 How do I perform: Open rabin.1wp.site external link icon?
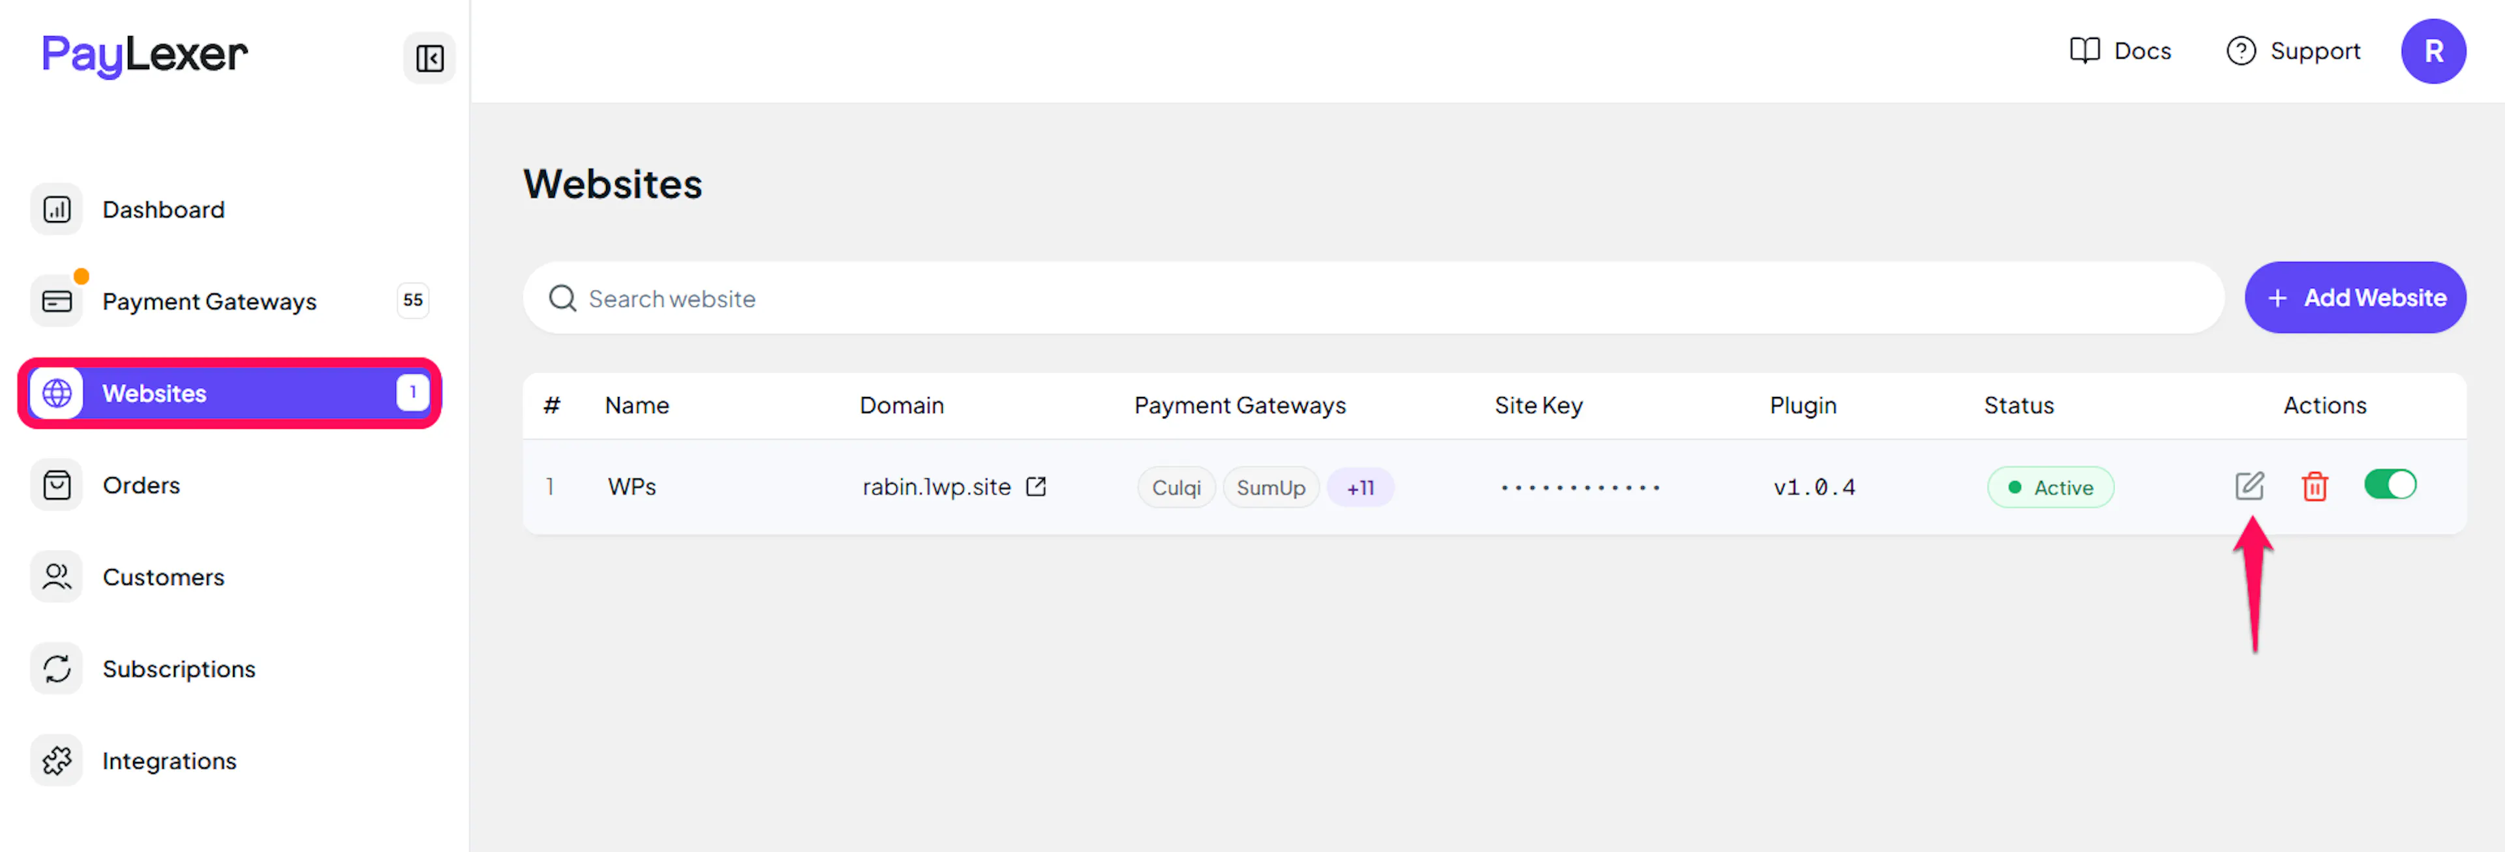(x=1036, y=487)
